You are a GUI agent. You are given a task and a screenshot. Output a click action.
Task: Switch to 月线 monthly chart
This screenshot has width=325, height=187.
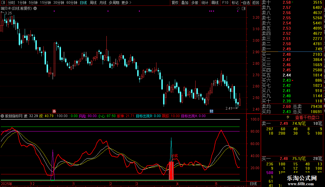(x=103, y=3)
